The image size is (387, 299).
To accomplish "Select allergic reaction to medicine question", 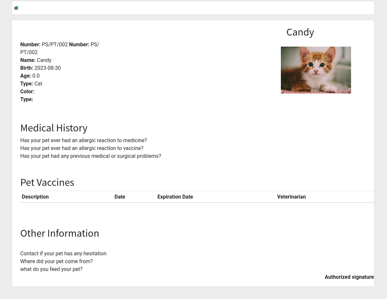I will click(x=83, y=140).
